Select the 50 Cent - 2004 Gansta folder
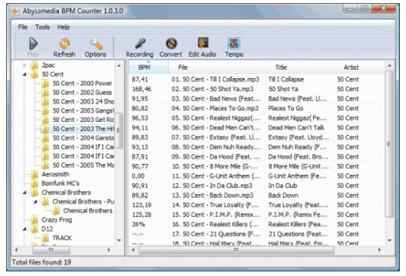The width and height of the screenshot is (406, 276). (x=83, y=138)
